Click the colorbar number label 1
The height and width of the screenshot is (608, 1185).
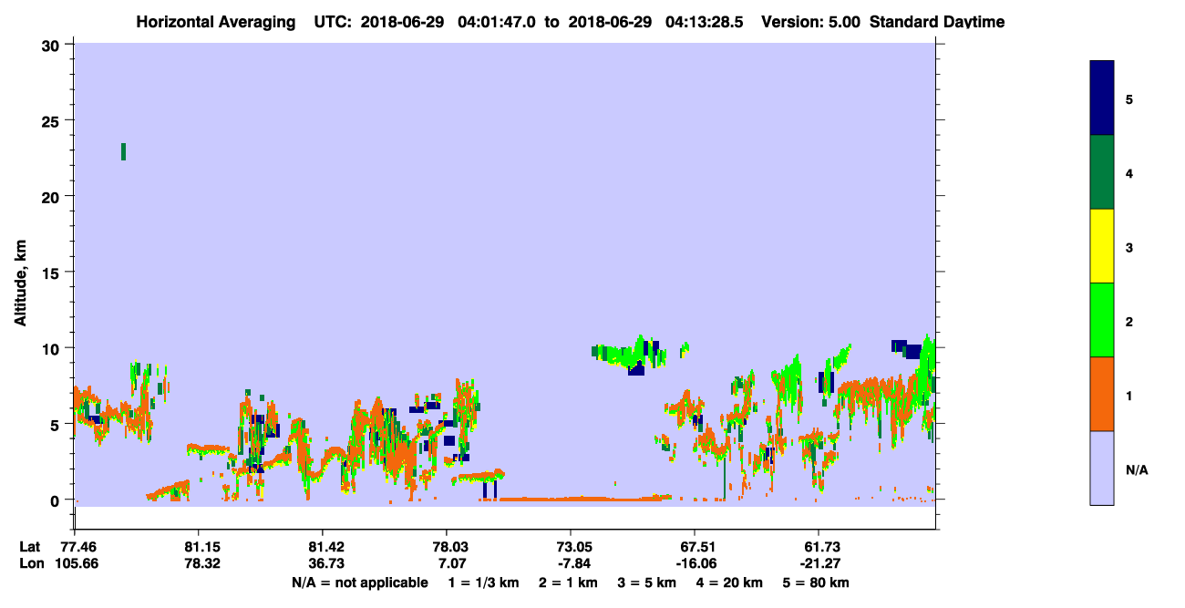click(x=1129, y=396)
